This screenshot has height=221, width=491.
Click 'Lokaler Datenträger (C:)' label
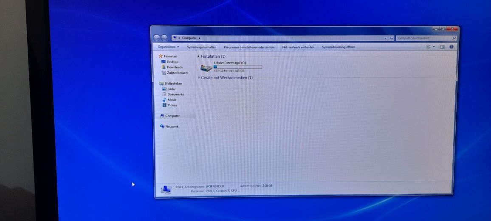[x=230, y=63]
